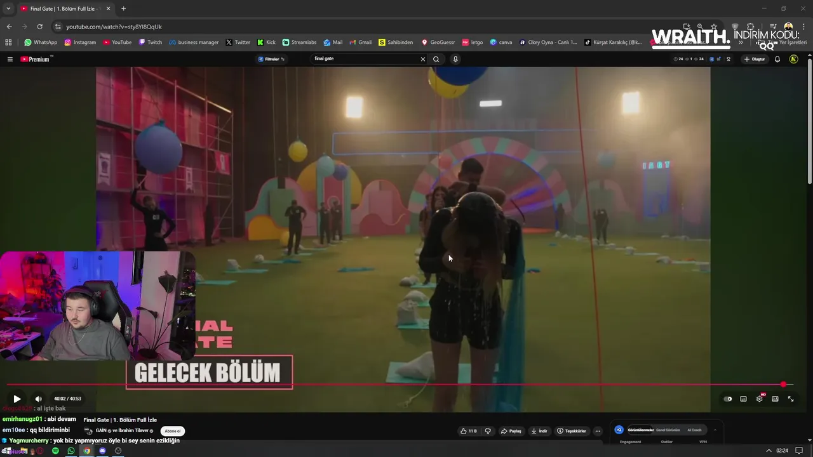Viewport: 813px width, 457px height.
Task: Clear the search text with X
Action: click(423, 59)
